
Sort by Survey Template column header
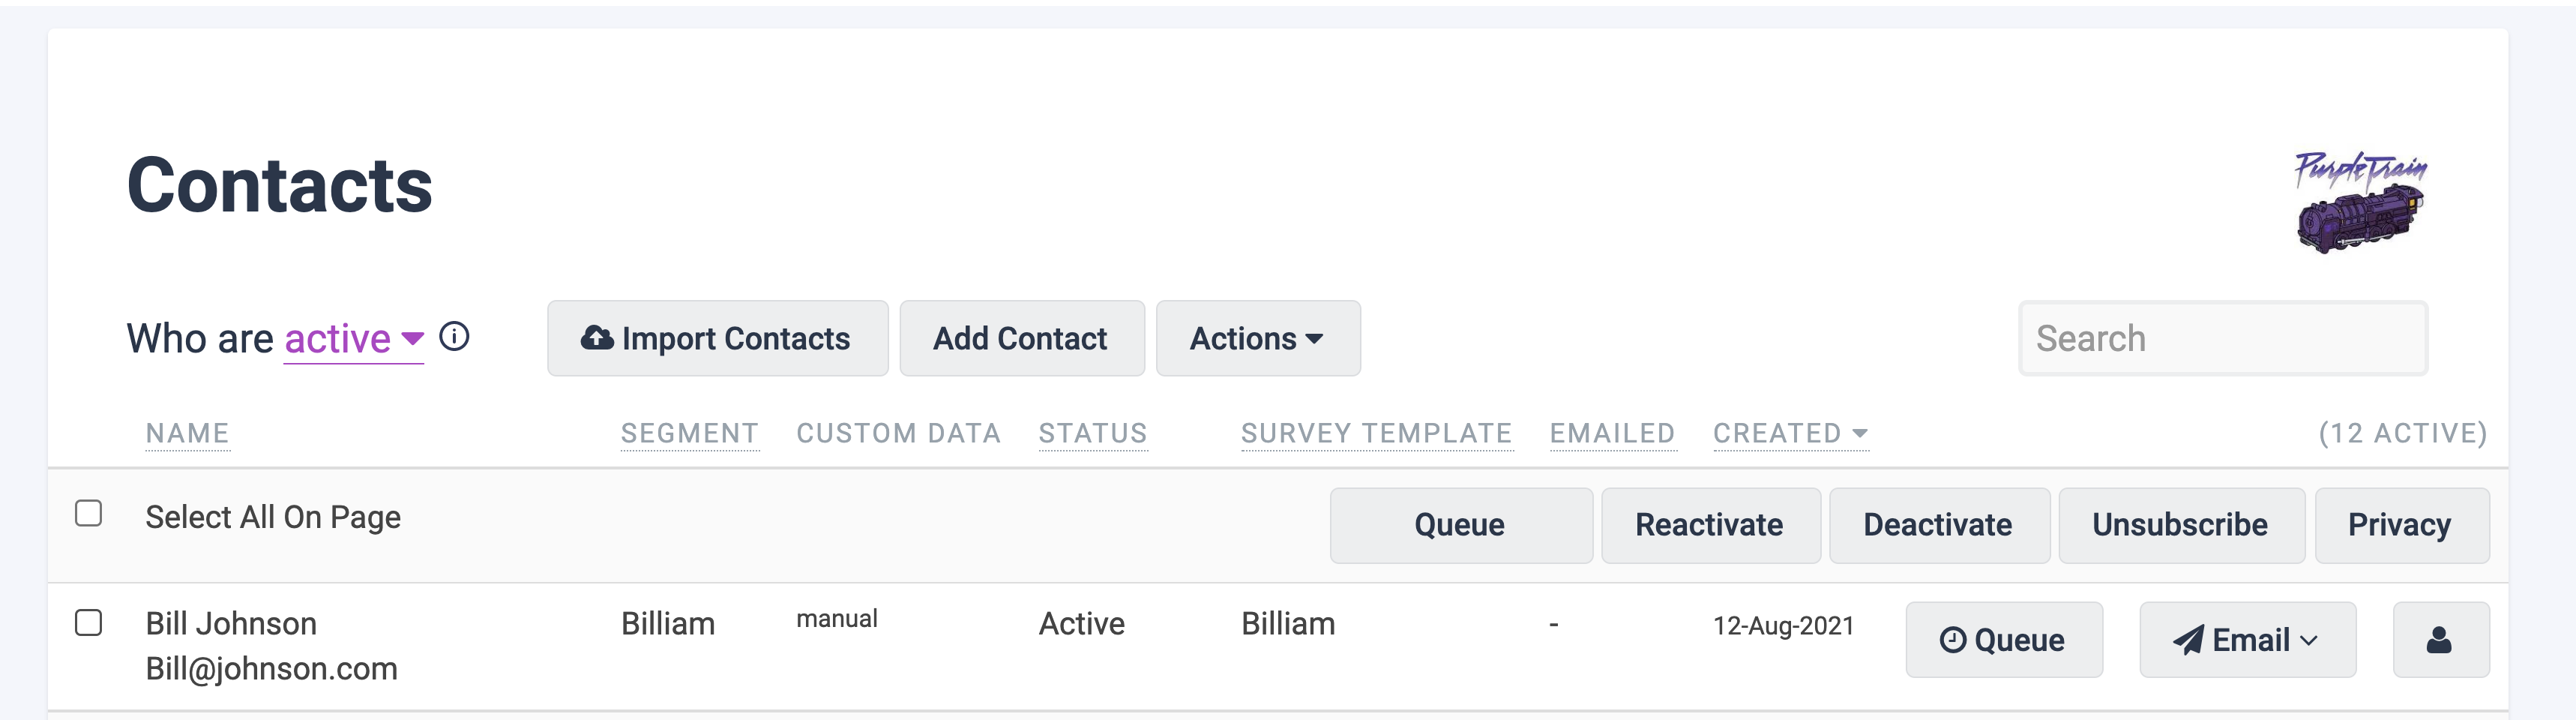pos(1376,433)
